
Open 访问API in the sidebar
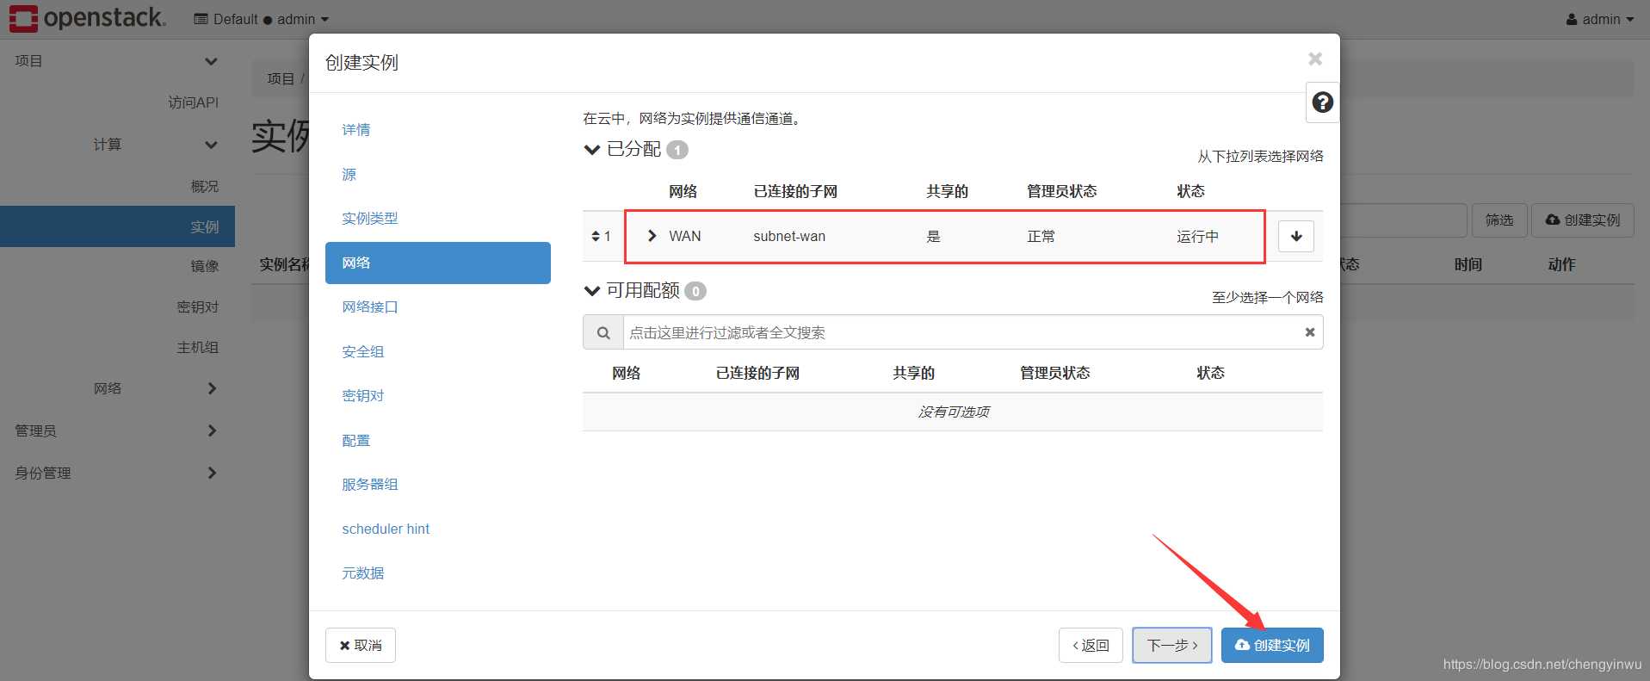(x=193, y=102)
